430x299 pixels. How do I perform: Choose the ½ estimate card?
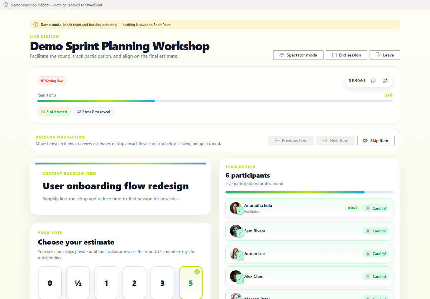pos(78,283)
